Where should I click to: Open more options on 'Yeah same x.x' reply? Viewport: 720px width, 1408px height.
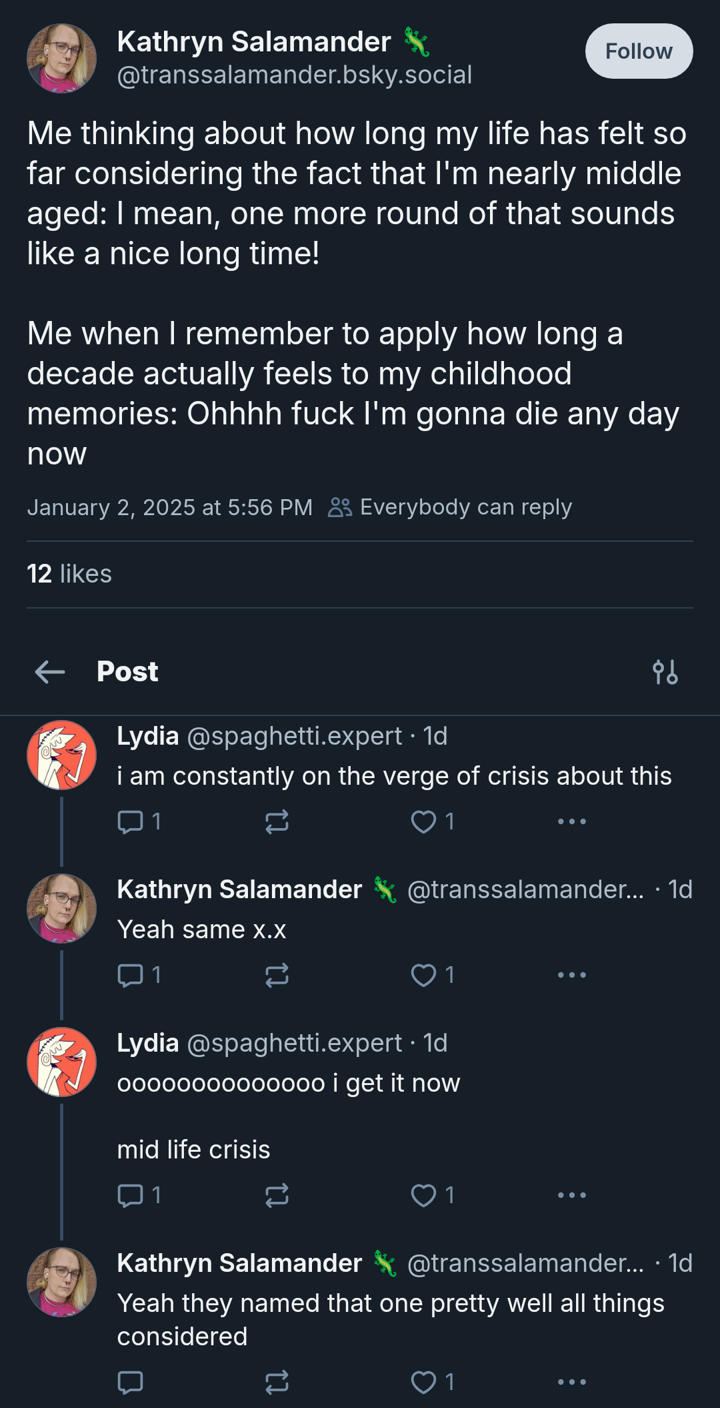click(572, 975)
